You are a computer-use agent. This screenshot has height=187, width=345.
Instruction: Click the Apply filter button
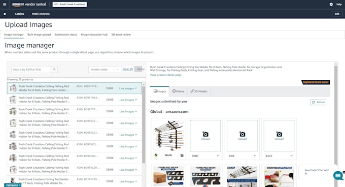point(140,69)
